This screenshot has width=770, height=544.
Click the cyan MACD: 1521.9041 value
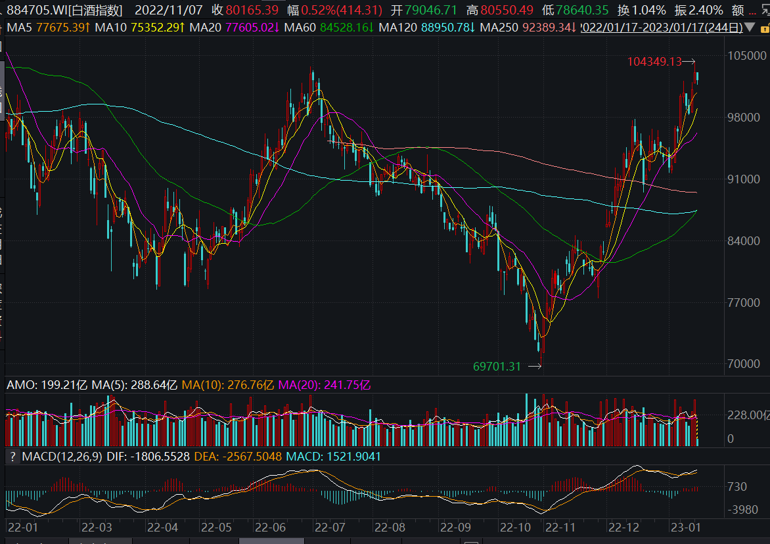tap(334, 457)
